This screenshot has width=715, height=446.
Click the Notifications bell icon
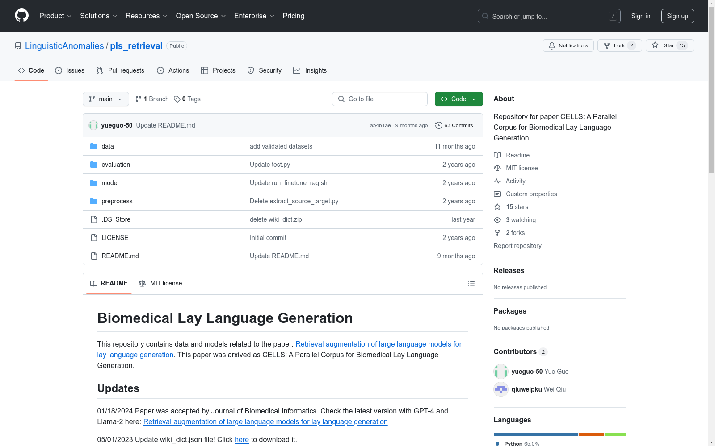[x=552, y=45]
